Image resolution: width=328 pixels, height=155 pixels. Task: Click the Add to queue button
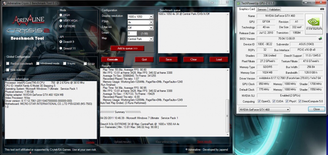(x=127, y=48)
